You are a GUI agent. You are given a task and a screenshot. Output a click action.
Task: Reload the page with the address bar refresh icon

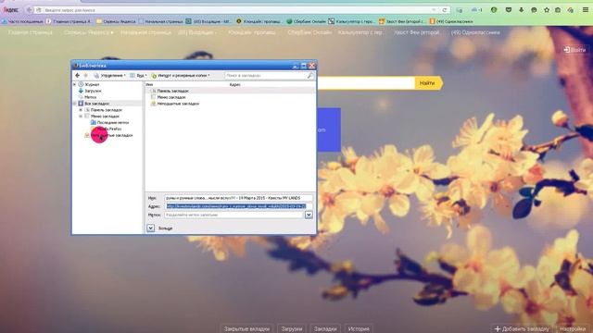click(445, 10)
